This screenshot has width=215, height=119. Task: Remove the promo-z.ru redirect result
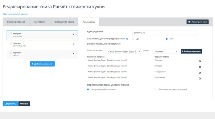(73, 34)
